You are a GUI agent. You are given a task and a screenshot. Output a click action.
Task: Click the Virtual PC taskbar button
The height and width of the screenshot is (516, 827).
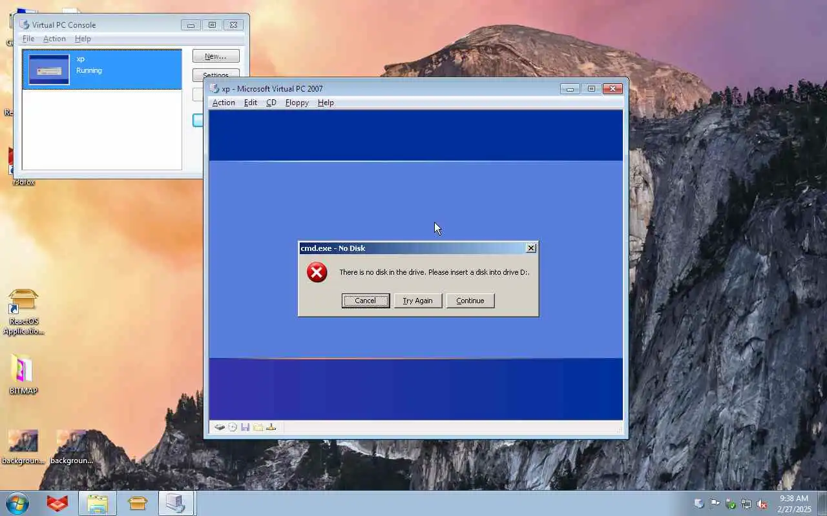click(176, 503)
